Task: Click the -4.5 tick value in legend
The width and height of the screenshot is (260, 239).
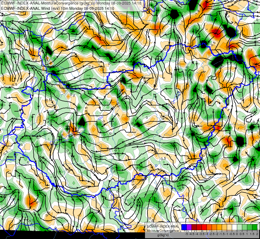Action: click(x=191, y=234)
